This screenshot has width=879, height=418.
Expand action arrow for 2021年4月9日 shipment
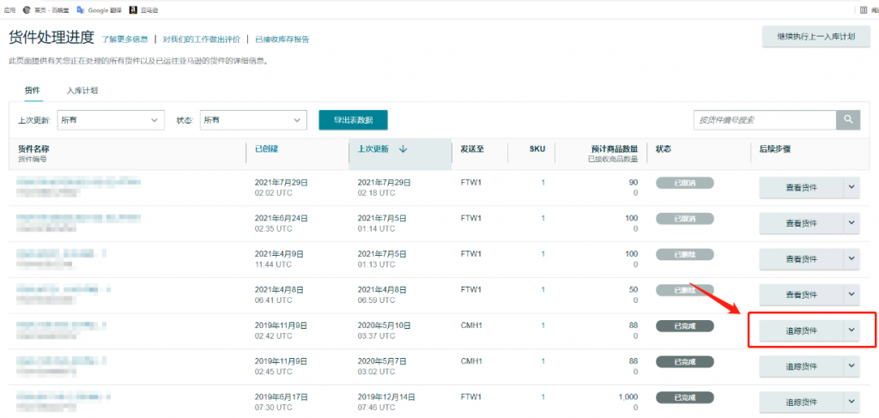(x=852, y=259)
